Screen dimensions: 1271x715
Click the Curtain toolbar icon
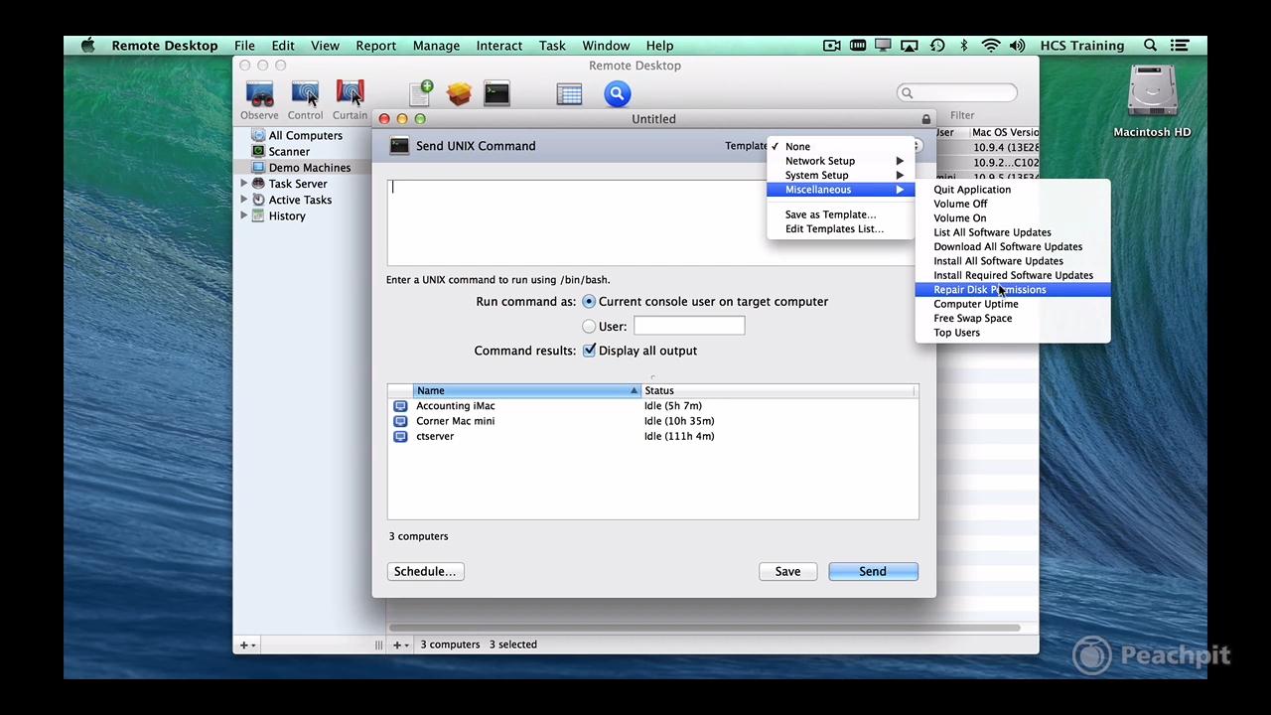(x=350, y=94)
